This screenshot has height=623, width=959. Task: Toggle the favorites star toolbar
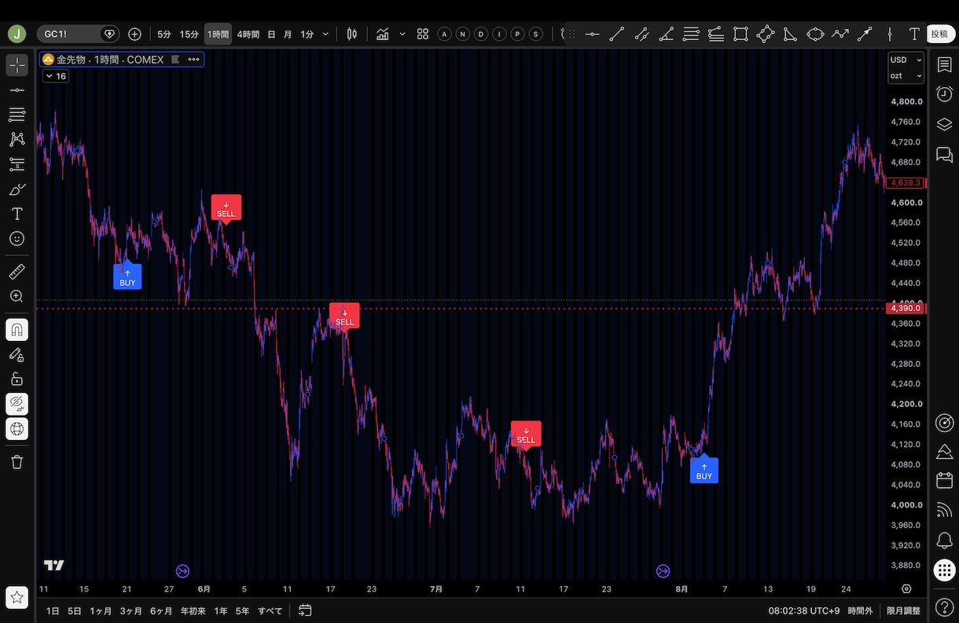(x=17, y=597)
